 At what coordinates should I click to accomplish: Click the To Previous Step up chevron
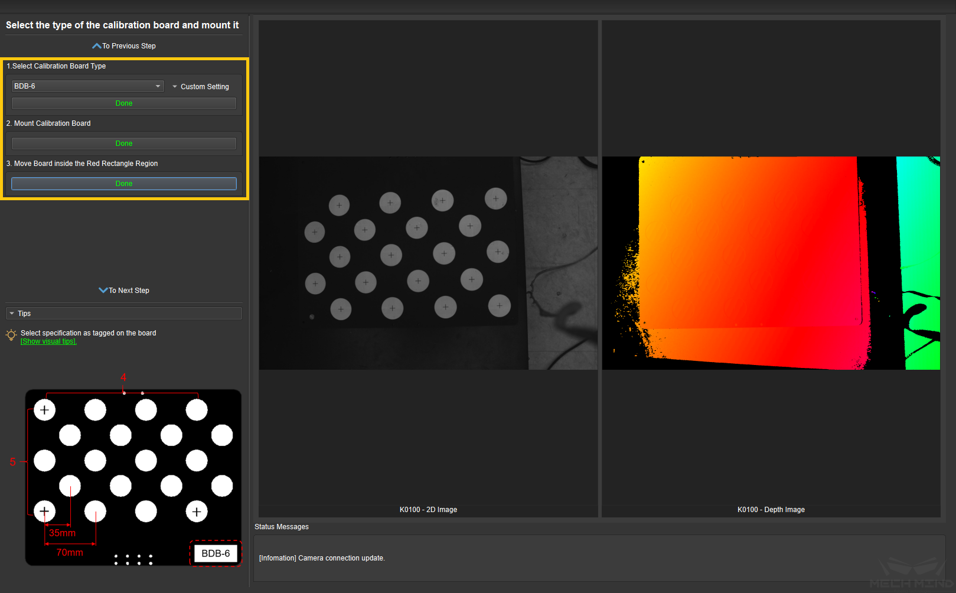pyautogui.click(x=97, y=46)
